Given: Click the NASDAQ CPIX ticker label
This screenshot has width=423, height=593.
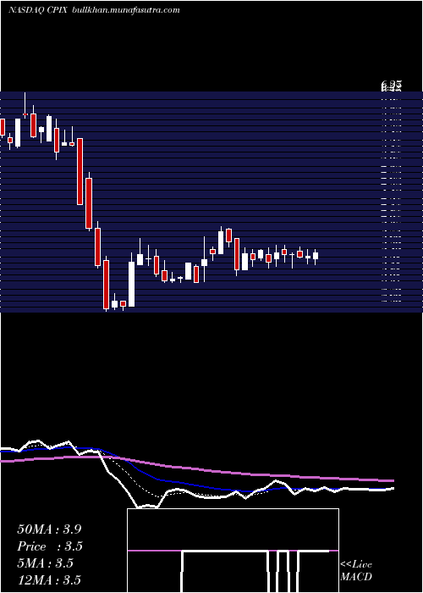Looking at the screenshot, I should [38, 10].
